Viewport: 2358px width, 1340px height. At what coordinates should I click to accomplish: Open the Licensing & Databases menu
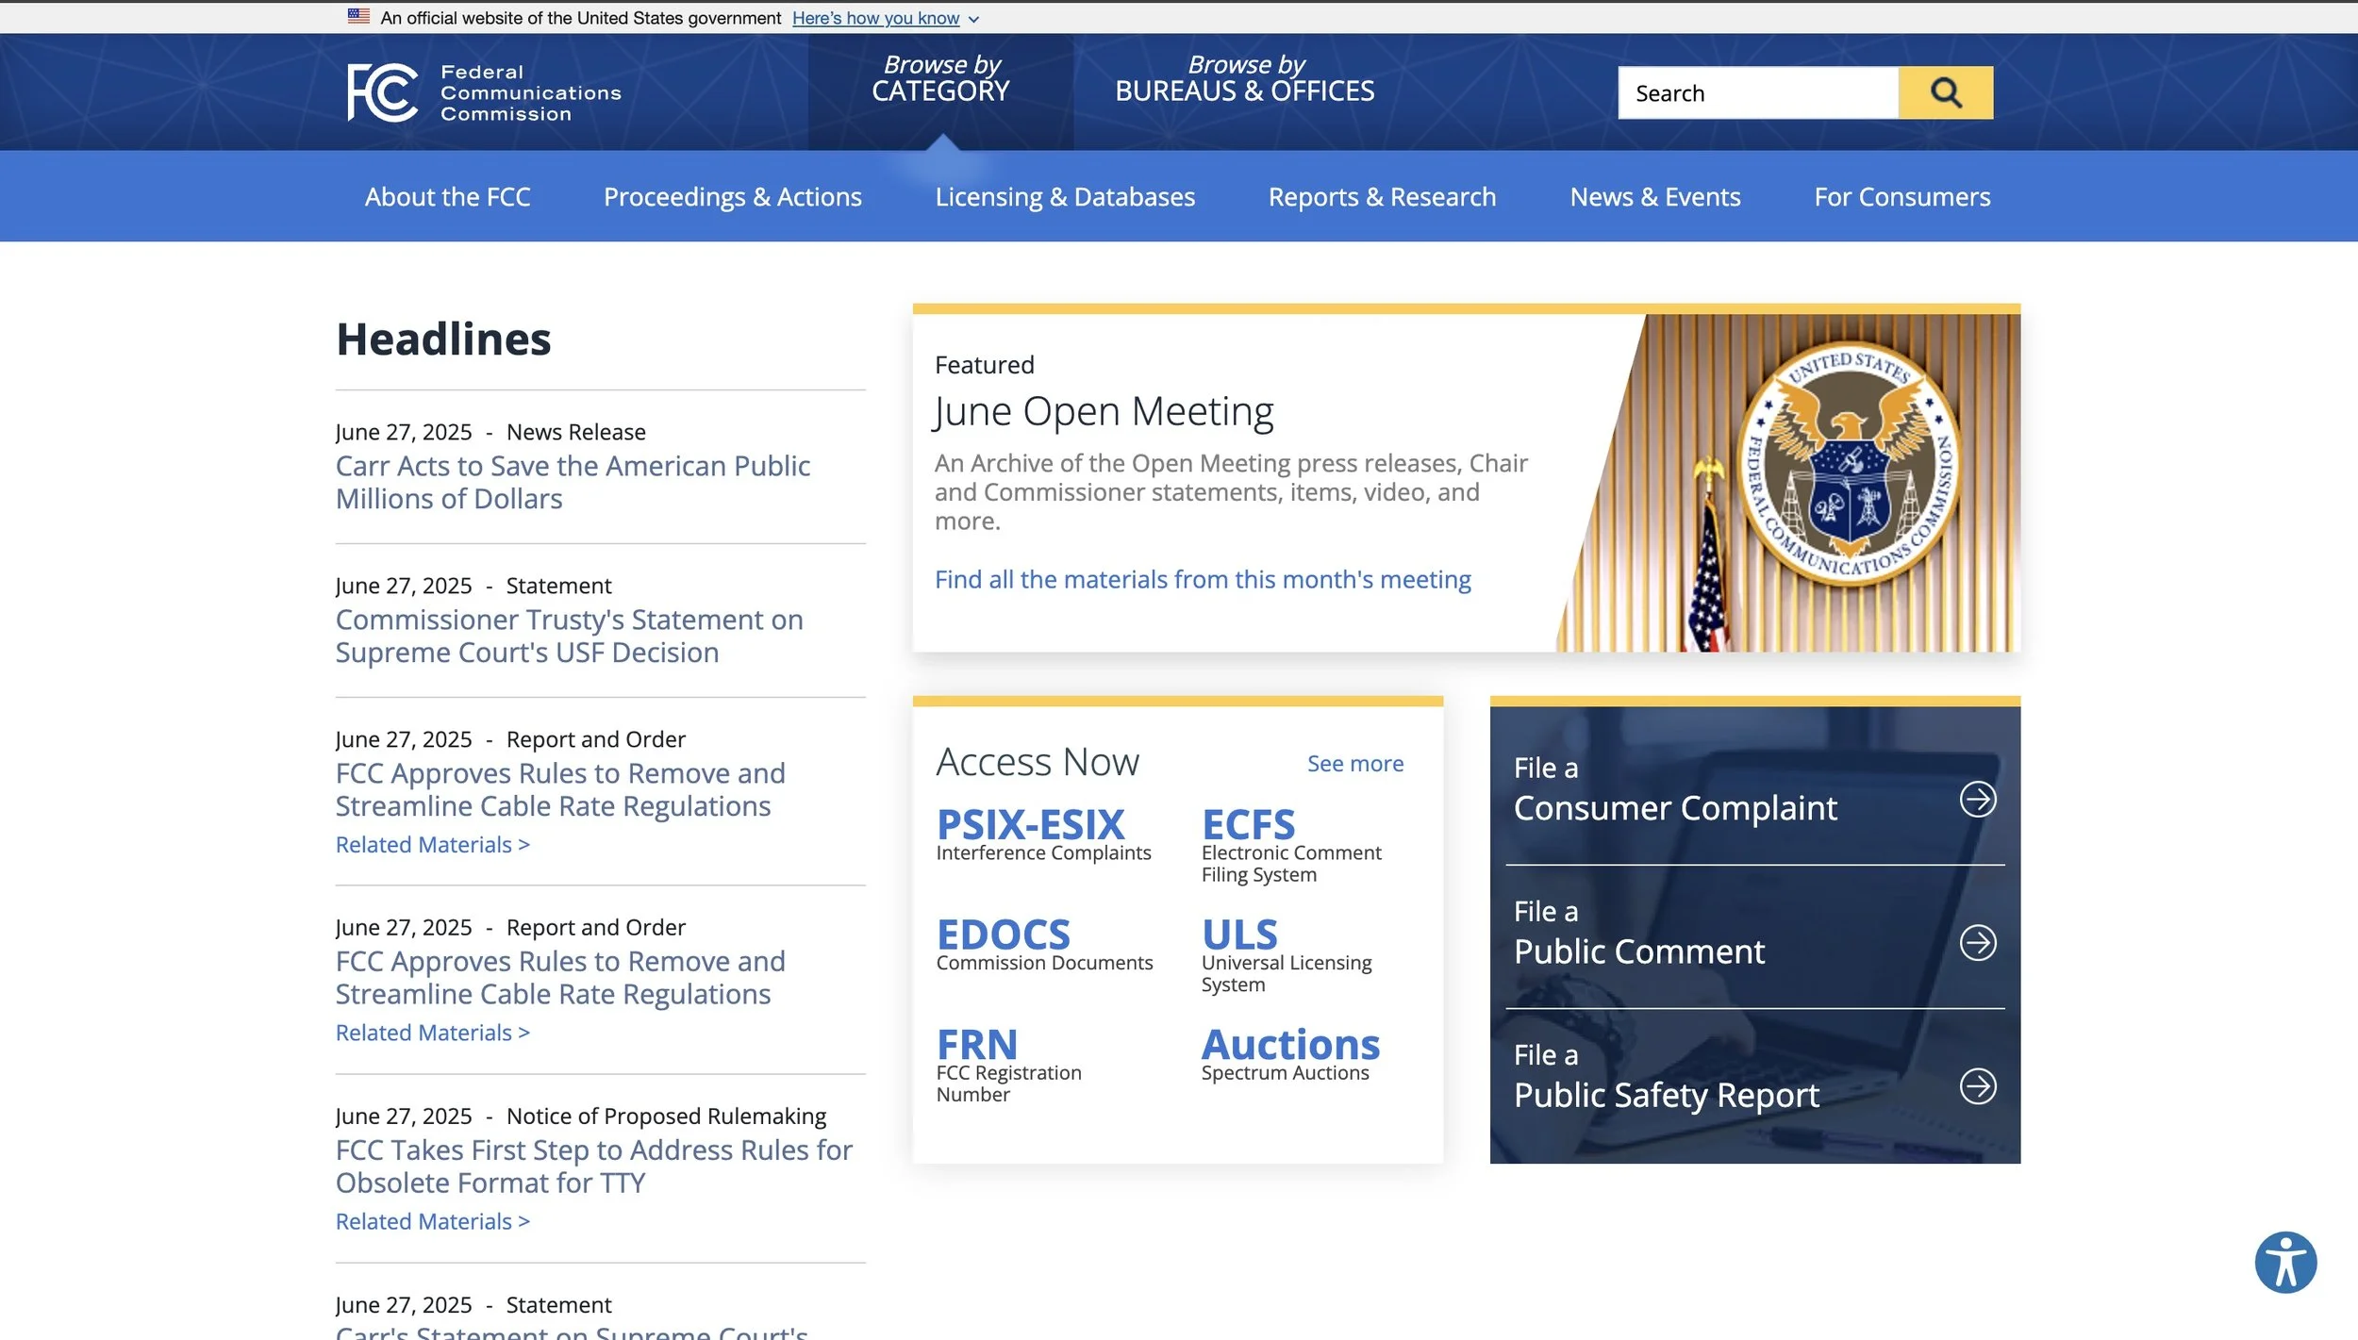(1064, 196)
